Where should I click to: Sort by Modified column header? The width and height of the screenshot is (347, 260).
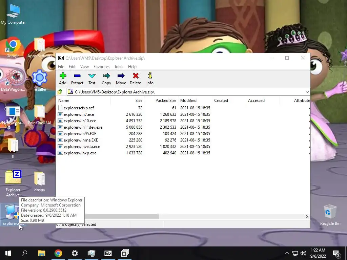[x=195, y=100]
